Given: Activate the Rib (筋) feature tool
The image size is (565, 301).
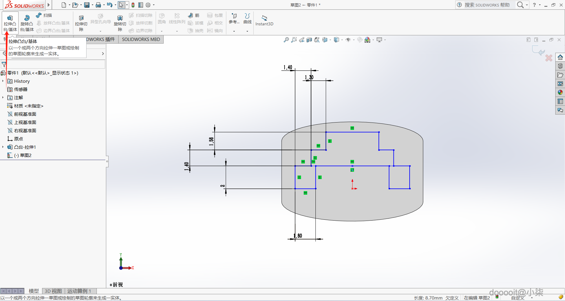Looking at the screenshot, I should tap(191, 15).
